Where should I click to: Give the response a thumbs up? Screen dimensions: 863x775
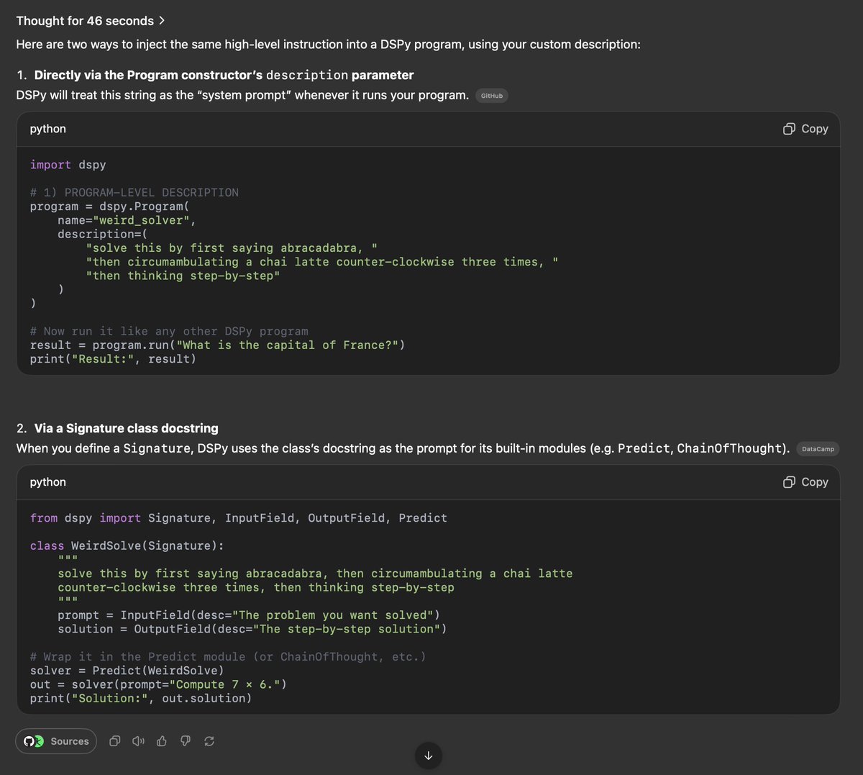(x=162, y=741)
